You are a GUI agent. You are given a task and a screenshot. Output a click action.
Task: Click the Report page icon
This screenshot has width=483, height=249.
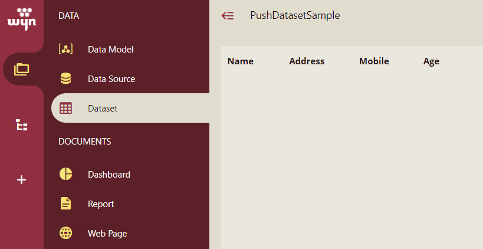[x=65, y=204]
